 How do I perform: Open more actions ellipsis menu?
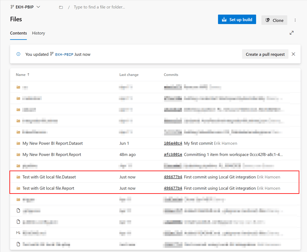coord(295,20)
